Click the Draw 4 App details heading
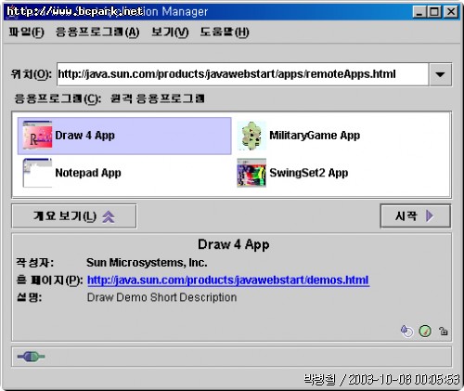The height and width of the screenshot is (391, 464). pos(234,244)
